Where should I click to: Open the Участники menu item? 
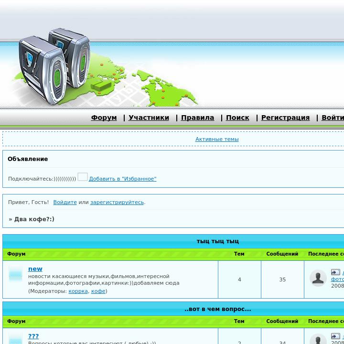[149, 118]
